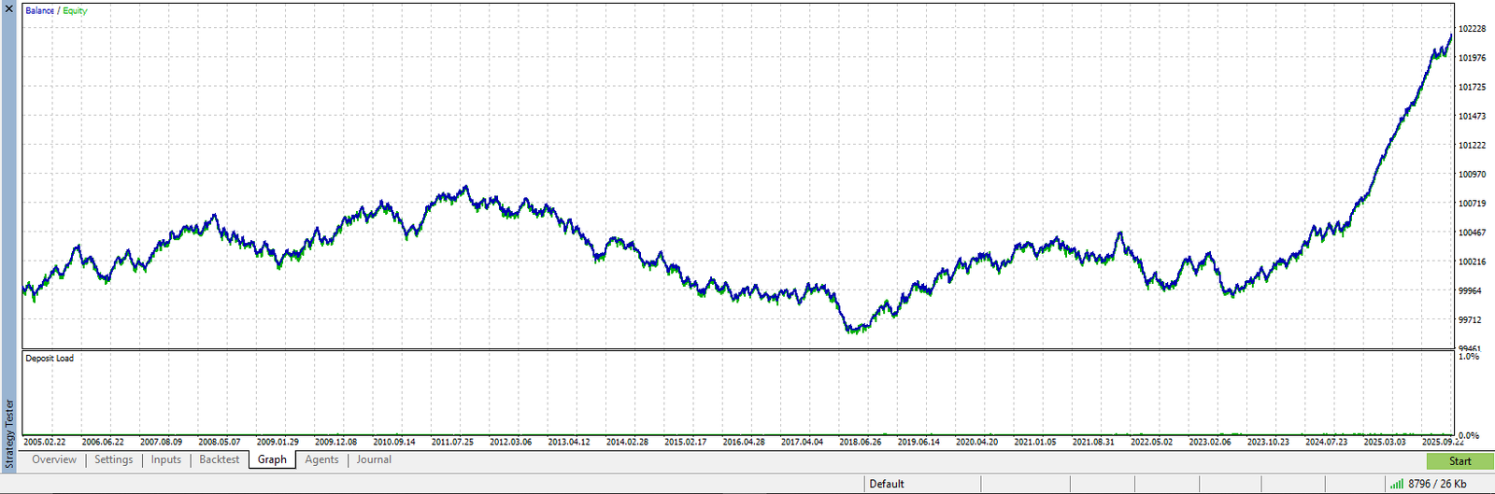Click the 101222 axis value
Viewport: 1495px width, 494px height.
pyautogui.click(x=1473, y=146)
